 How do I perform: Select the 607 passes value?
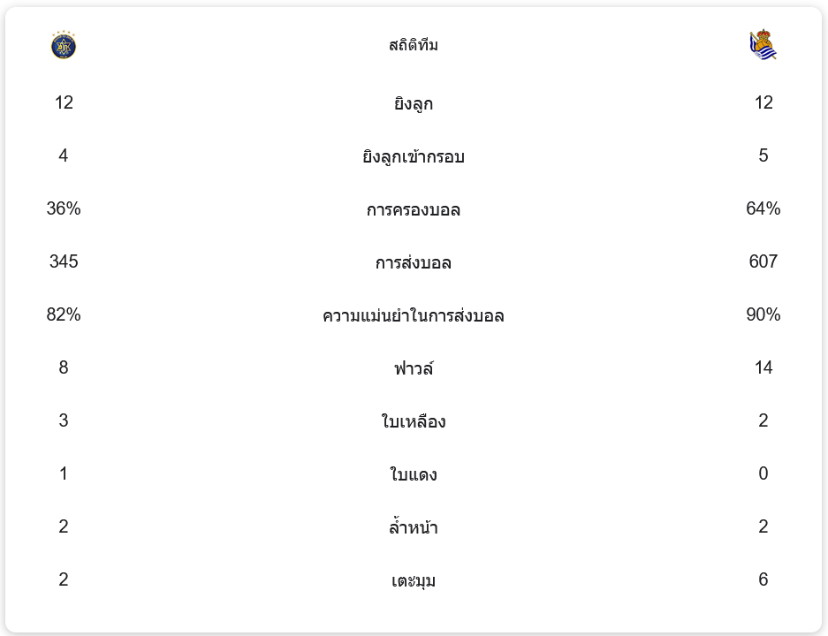(763, 261)
